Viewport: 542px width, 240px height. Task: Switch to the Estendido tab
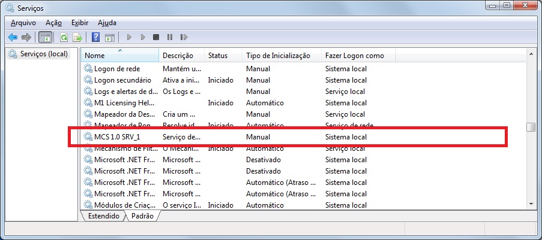(x=103, y=216)
